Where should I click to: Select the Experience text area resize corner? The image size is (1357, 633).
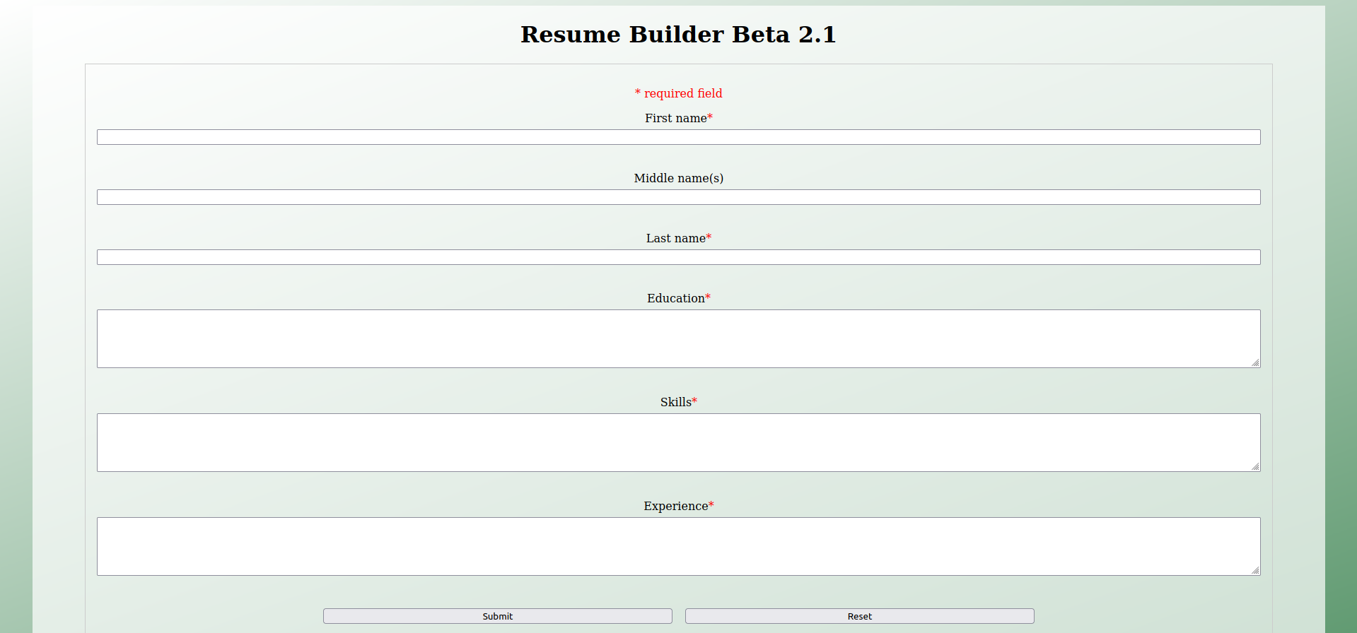pyautogui.click(x=1255, y=570)
